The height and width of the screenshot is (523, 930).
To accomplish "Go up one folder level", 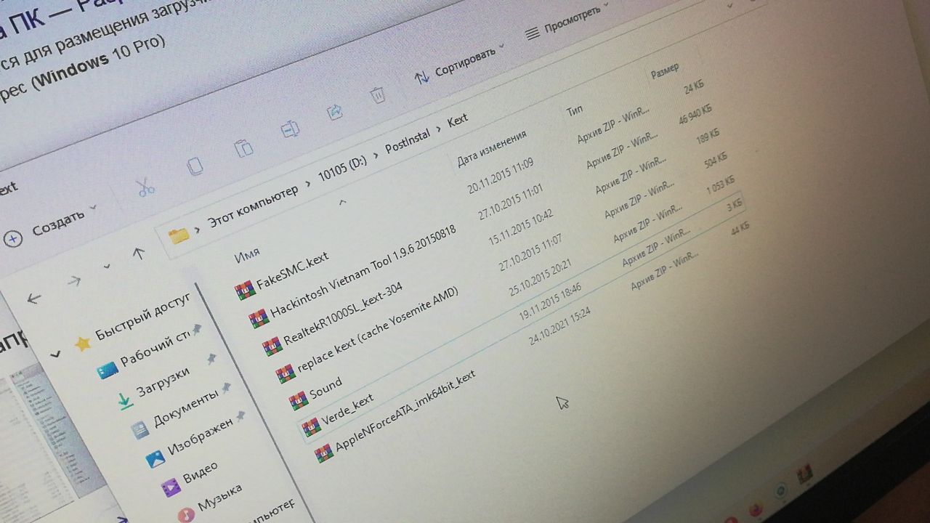I will [139, 253].
